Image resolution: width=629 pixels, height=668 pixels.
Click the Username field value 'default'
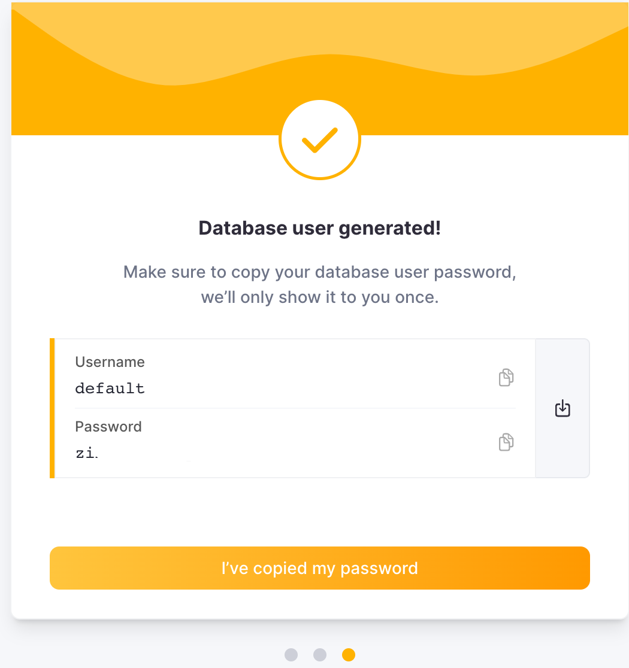110,388
